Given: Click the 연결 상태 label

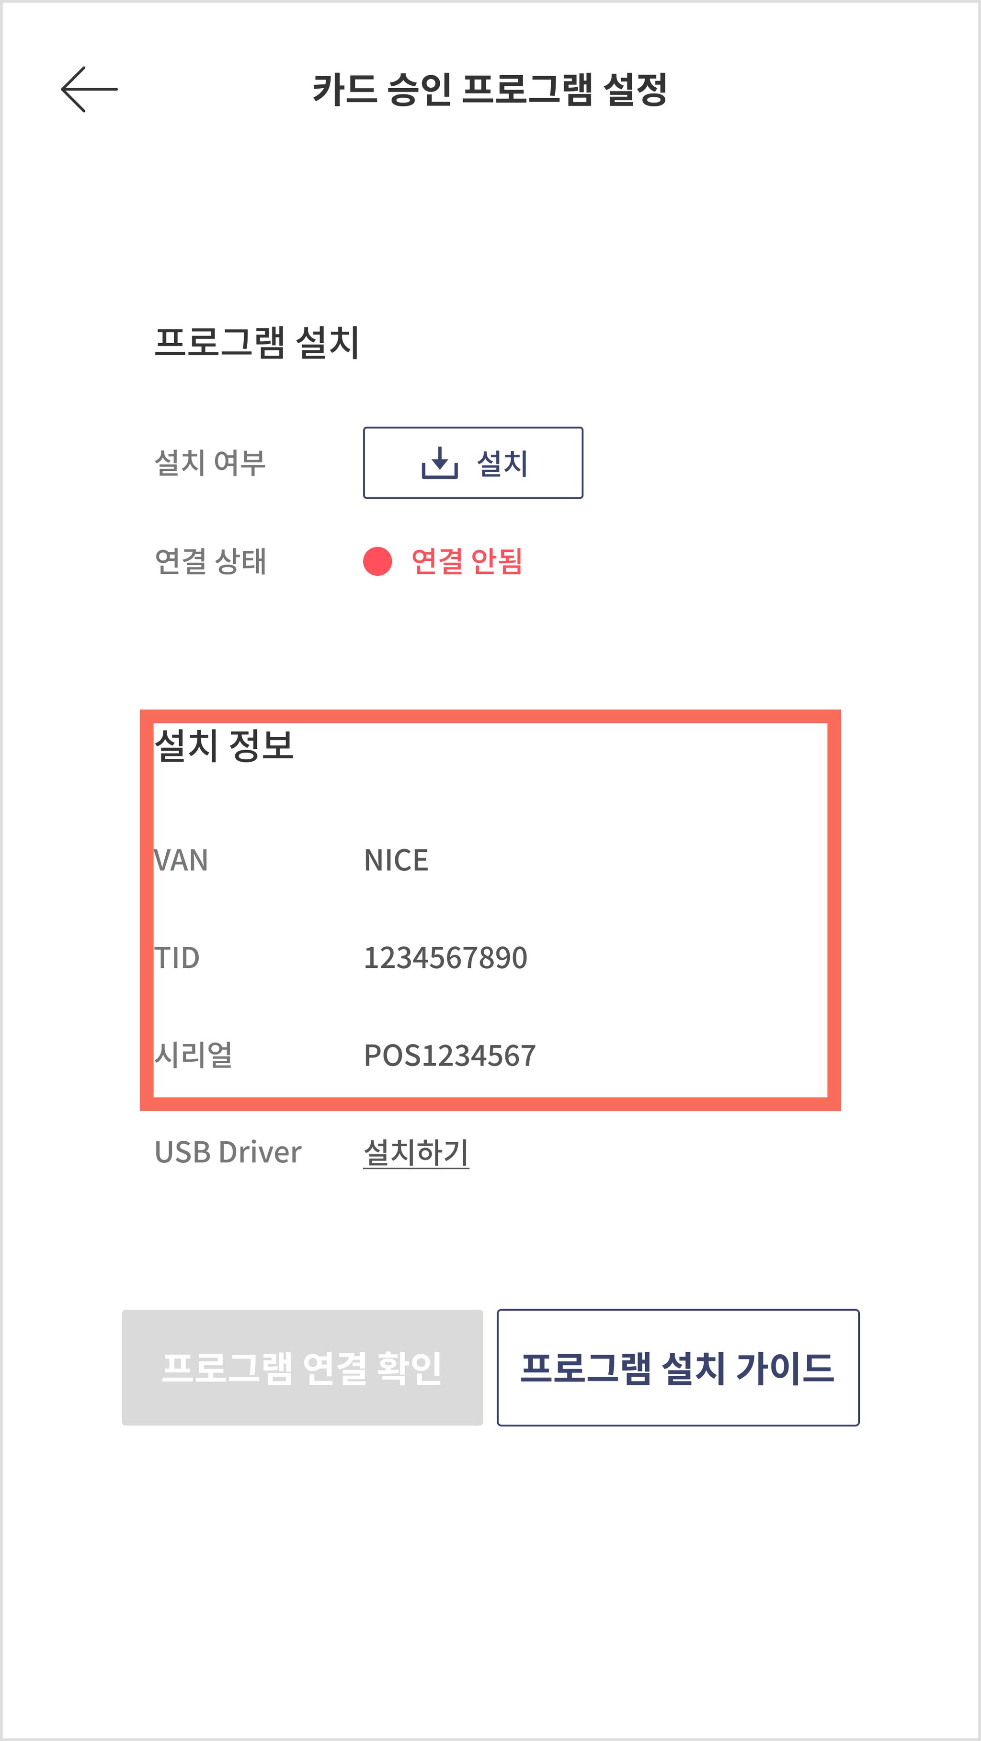Looking at the screenshot, I should (x=210, y=562).
